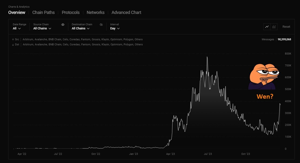This screenshot has width=300, height=163.
Task: Click the thinking Pepe meme image
Action: pyautogui.click(x=264, y=77)
